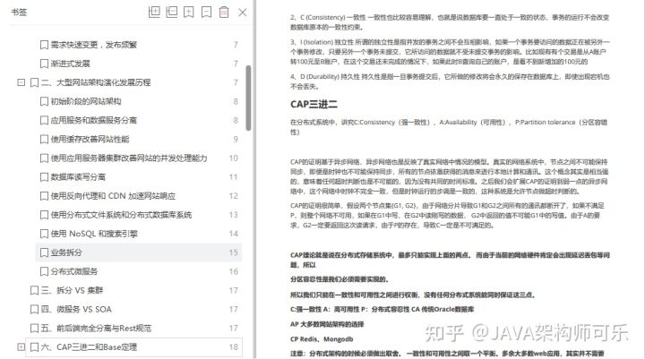Click the CAP三进二 heading in document
This screenshot has width=645, height=359.
[314, 105]
